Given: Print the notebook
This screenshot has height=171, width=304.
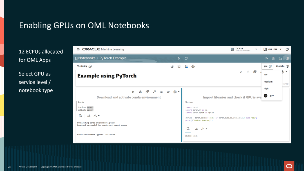Looking at the screenshot, I should point(193,66).
